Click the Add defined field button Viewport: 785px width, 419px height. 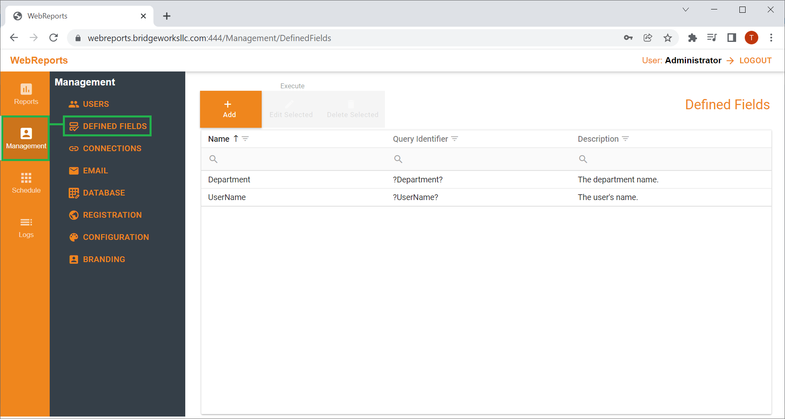pos(231,109)
